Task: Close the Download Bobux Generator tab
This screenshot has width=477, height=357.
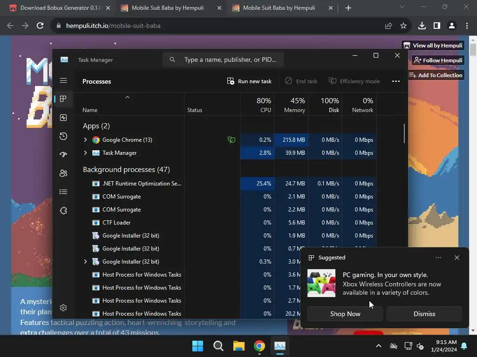Action: [108, 8]
